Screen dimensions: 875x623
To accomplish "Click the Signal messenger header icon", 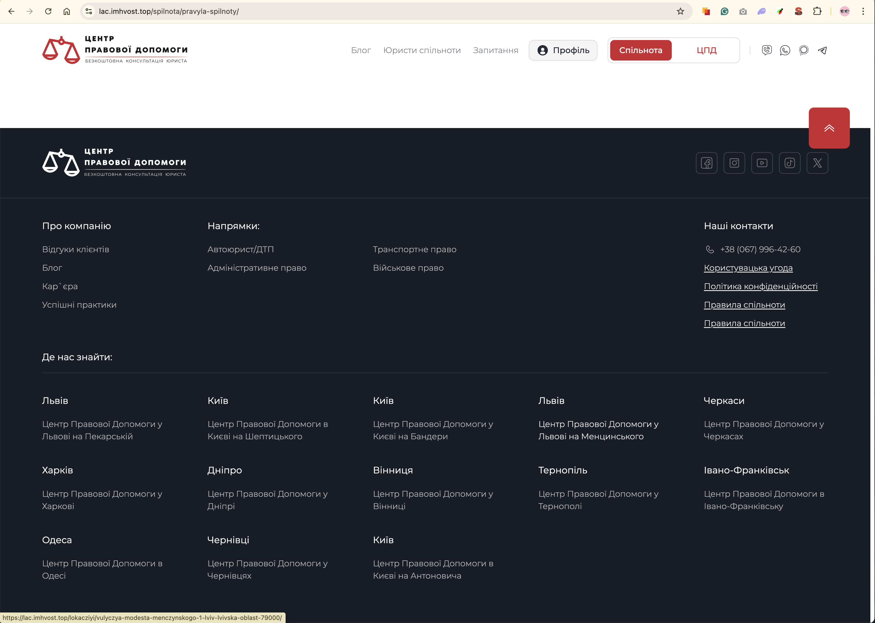I will click(x=804, y=50).
